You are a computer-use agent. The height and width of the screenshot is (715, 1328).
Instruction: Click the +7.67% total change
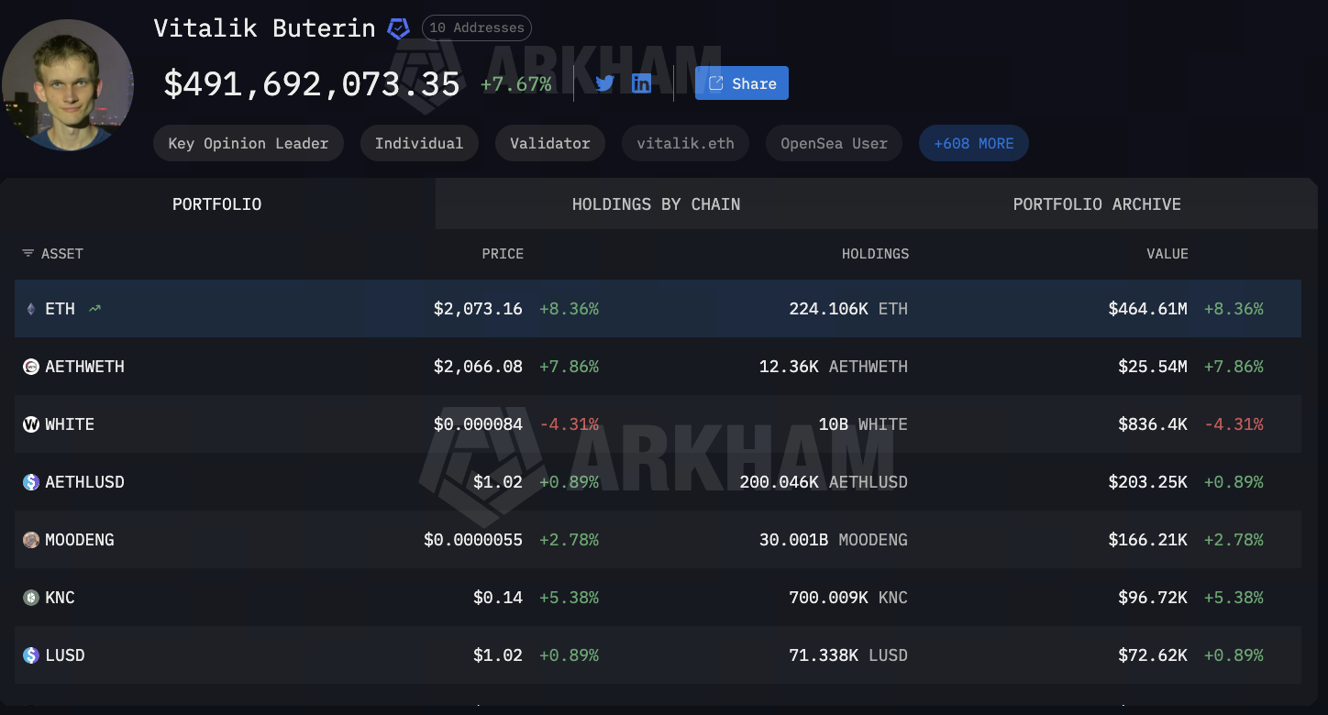[516, 84]
